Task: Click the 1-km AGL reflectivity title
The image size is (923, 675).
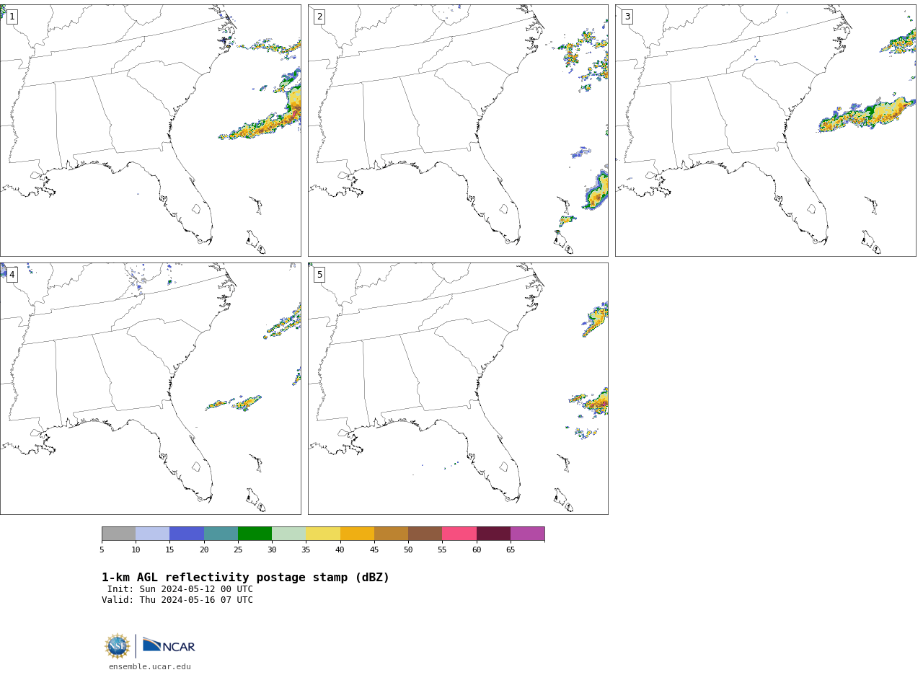Action: 245,578
